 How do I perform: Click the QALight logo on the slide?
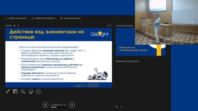[100, 34]
